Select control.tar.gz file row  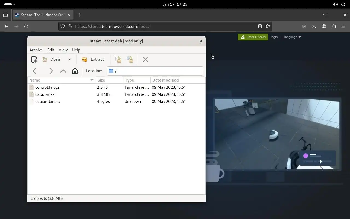coord(116,87)
